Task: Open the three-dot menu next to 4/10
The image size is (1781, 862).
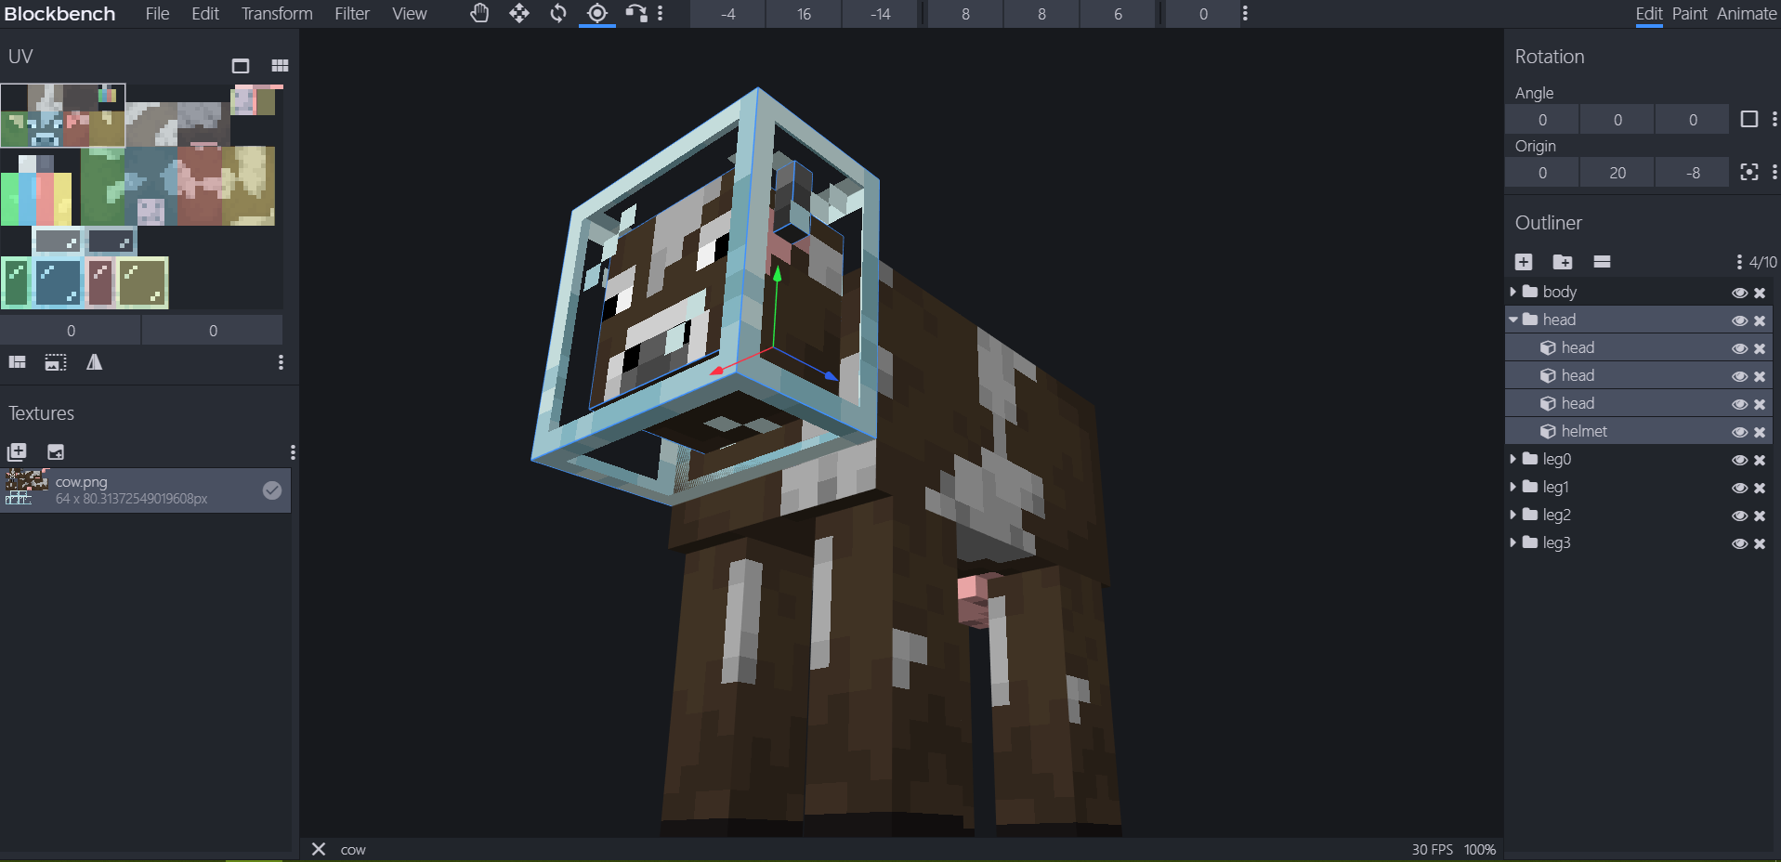Action: 1739,262
